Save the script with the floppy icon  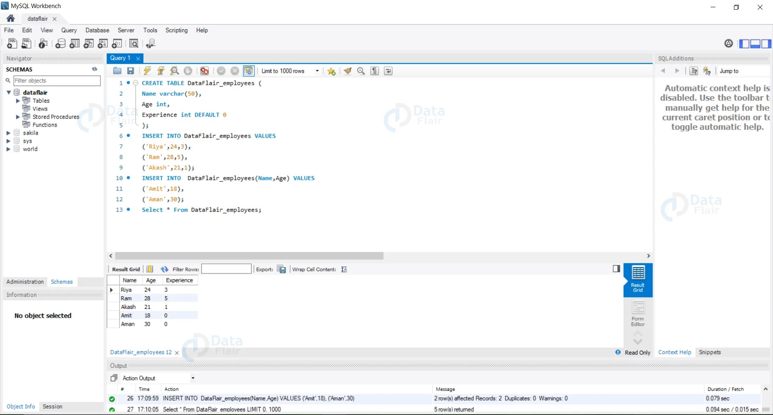[x=130, y=71]
